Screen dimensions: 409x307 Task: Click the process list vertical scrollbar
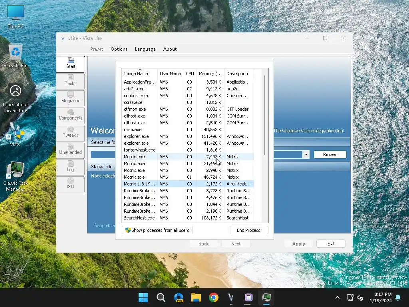point(265,116)
